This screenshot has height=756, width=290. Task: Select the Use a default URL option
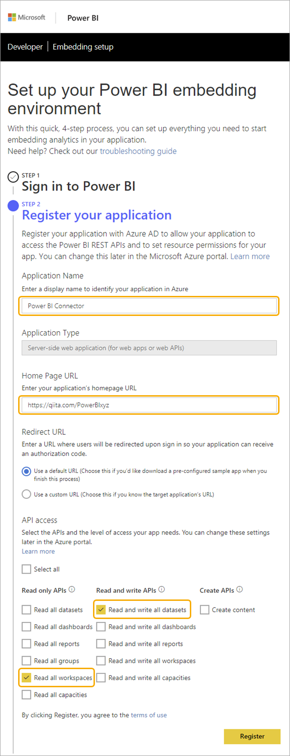[x=26, y=471]
